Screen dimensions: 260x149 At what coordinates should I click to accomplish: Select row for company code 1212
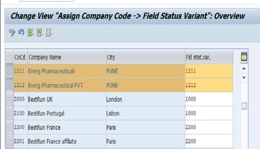tap(10, 85)
